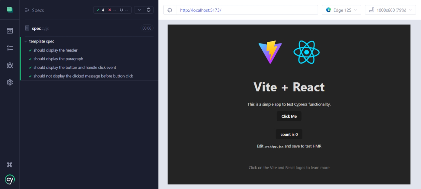Click the Cypress app logo at top-left

[10, 10]
